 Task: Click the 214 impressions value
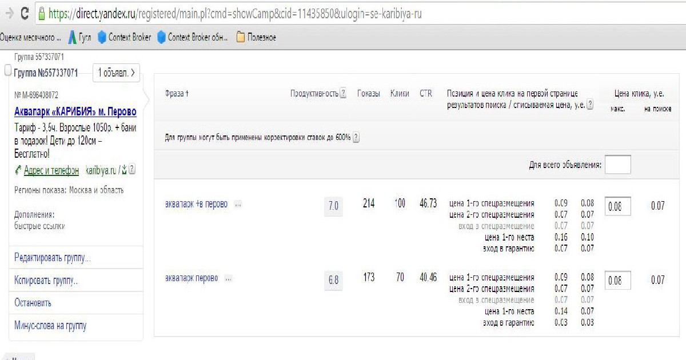click(369, 203)
